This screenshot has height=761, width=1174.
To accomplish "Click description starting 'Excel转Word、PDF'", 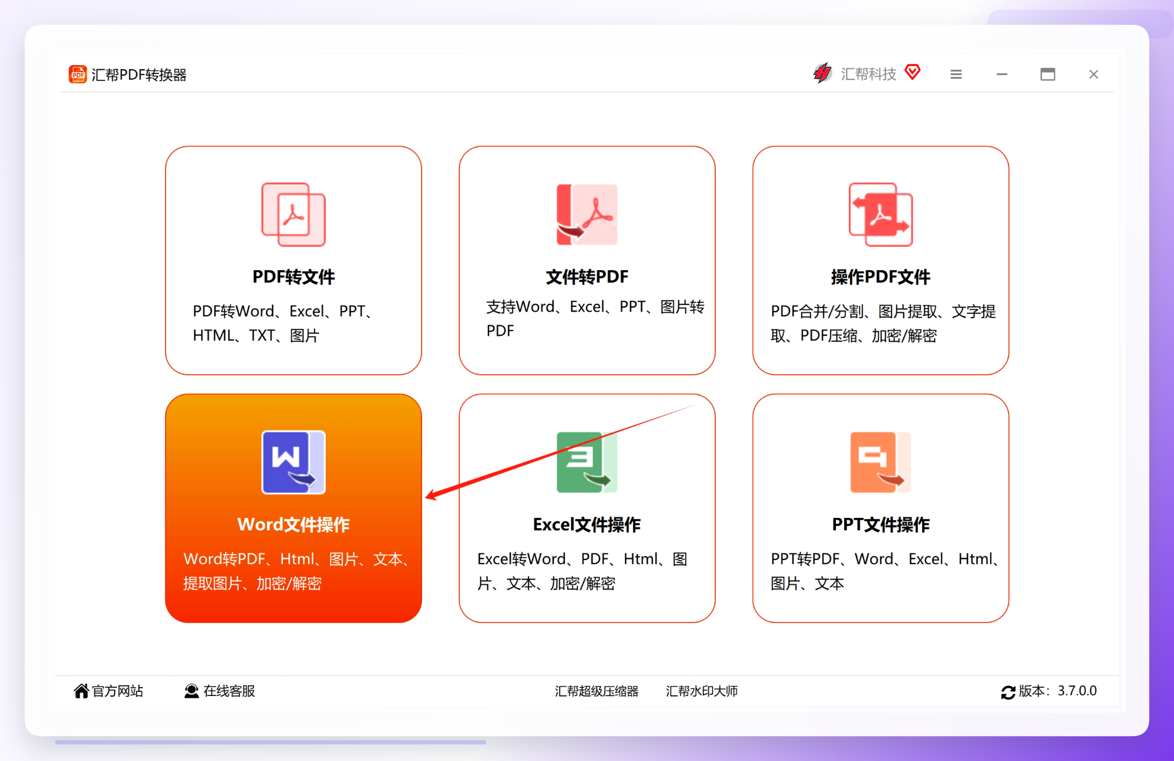I will (582, 571).
